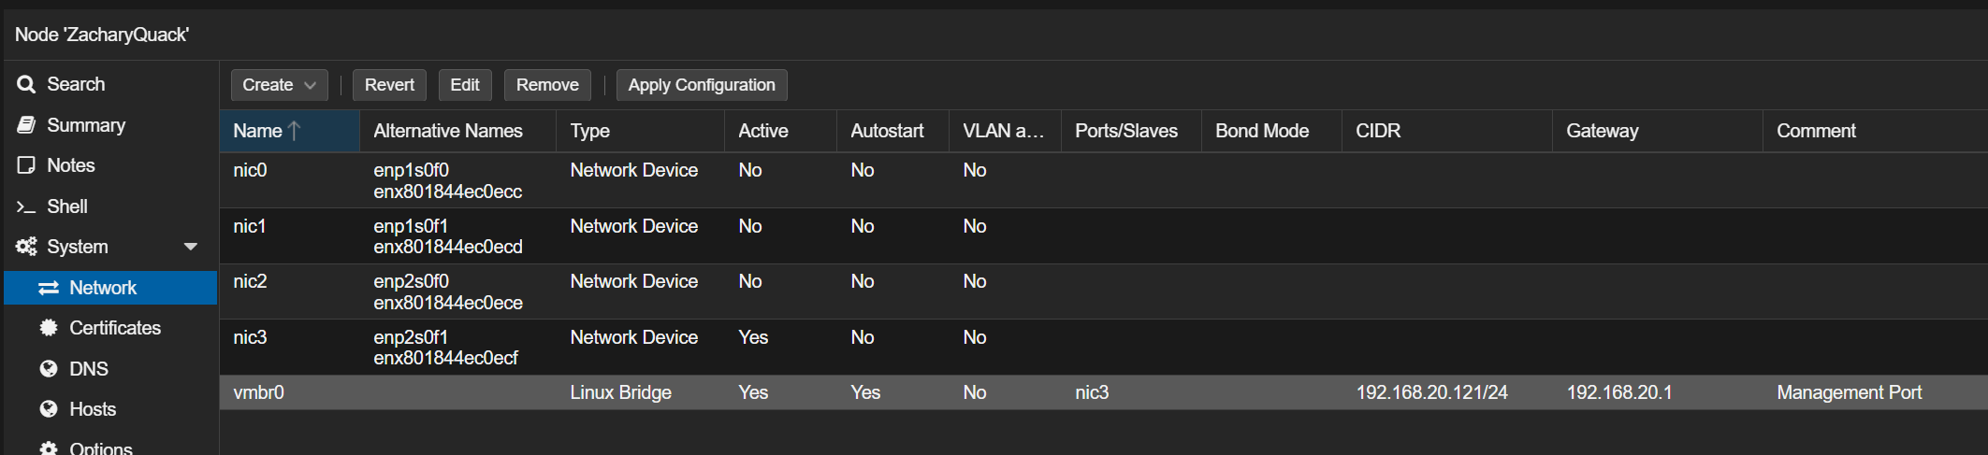The image size is (1988, 455).
Task: Click the Search magnifier icon in sidebar
Action: [26, 84]
